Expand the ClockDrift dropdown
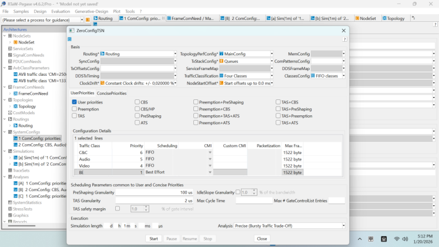The image size is (439, 247). (x=175, y=84)
